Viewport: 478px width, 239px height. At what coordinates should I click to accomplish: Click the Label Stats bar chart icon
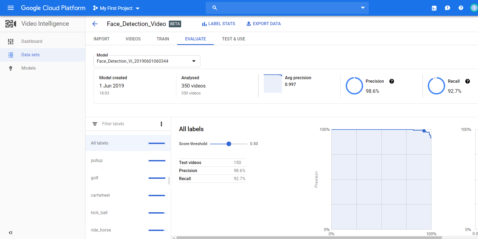[204, 24]
